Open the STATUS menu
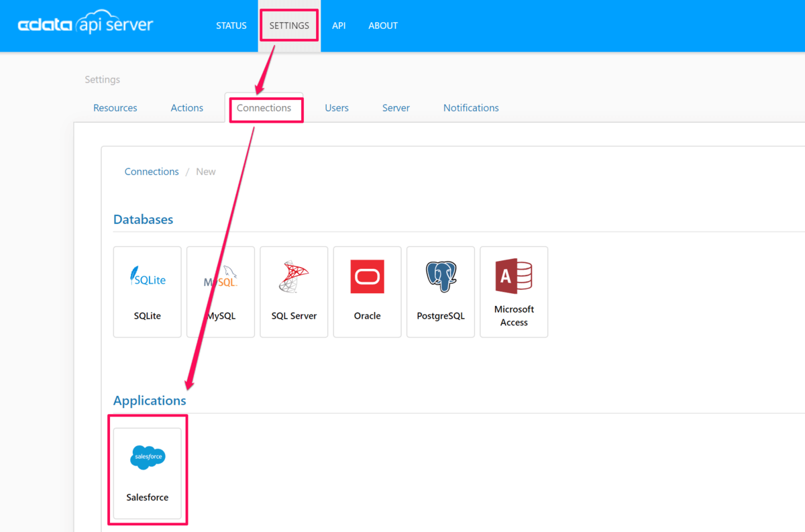Screen dimensions: 805x532 (x=231, y=25)
